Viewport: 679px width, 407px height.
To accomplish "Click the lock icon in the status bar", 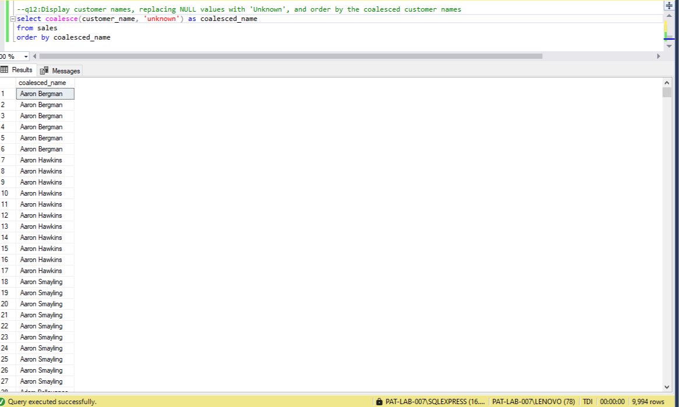I will pyautogui.click(x=379, y=402).
